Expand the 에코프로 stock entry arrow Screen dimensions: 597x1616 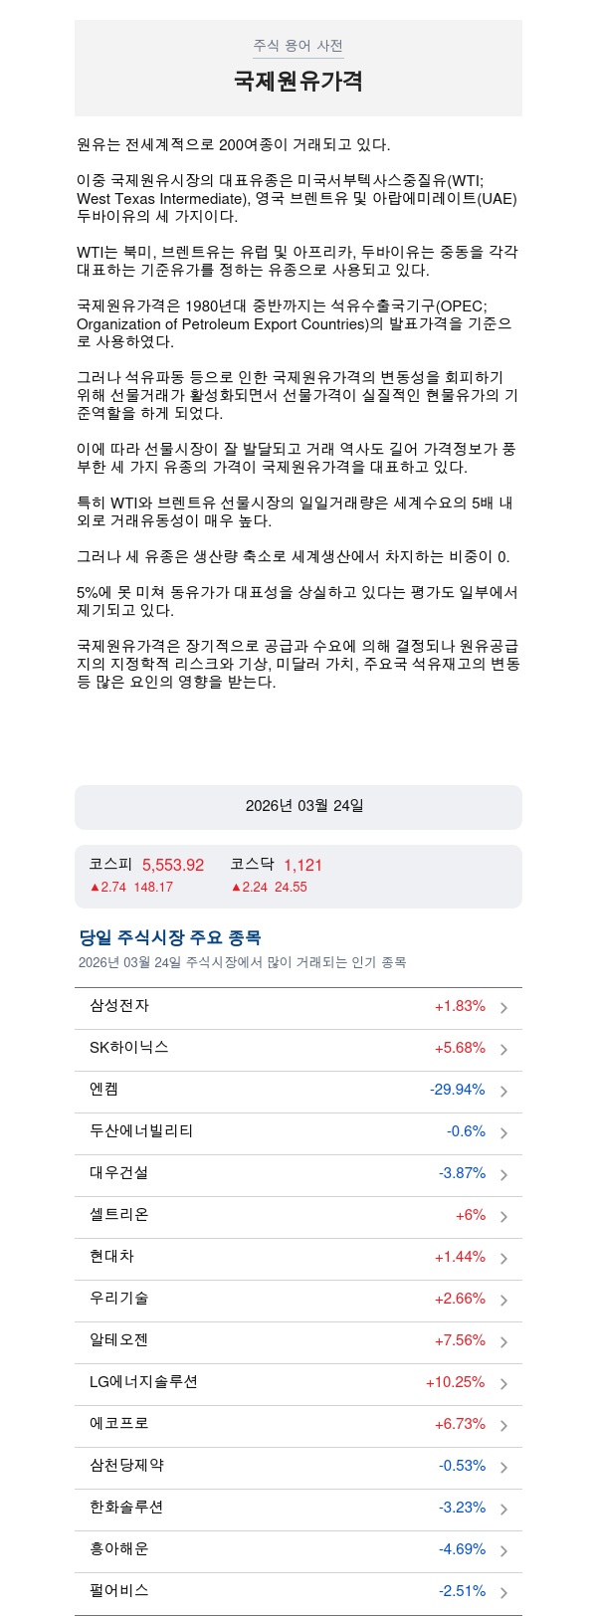(503, 1426)
